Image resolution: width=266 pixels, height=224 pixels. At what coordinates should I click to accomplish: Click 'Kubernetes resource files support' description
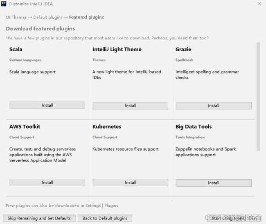coord(126,149)
